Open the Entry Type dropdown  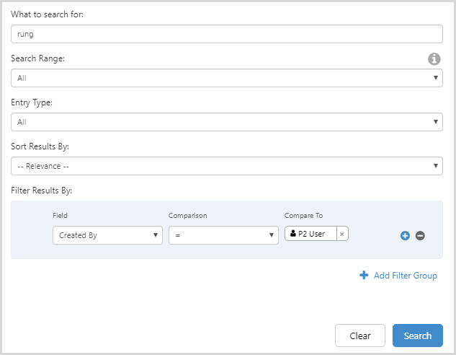pyautogui.click(x=227, y=122)
